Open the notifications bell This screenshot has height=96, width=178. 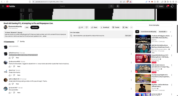(x=167, y=6)
